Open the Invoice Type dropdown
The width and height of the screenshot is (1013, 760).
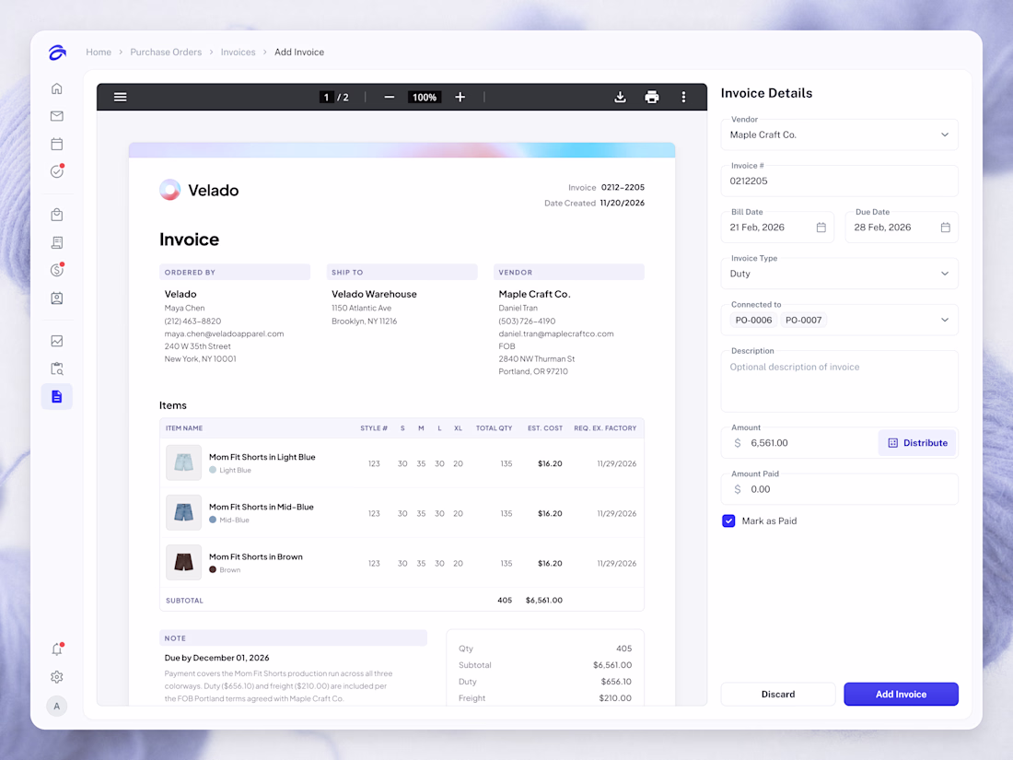tap(839, 274)
